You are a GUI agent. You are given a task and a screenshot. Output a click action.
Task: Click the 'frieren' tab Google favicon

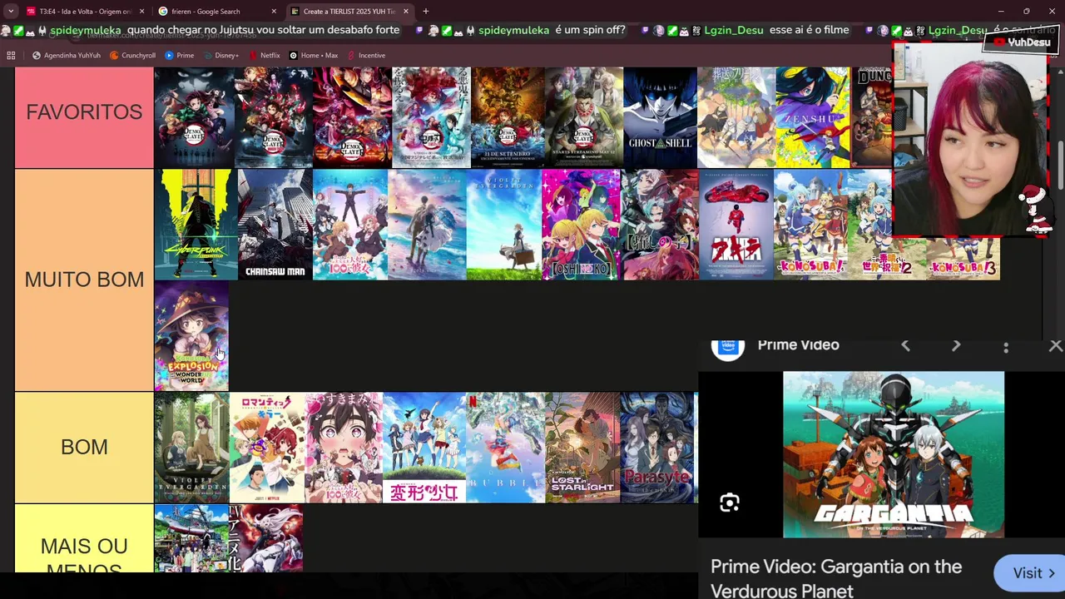point(163,12)
